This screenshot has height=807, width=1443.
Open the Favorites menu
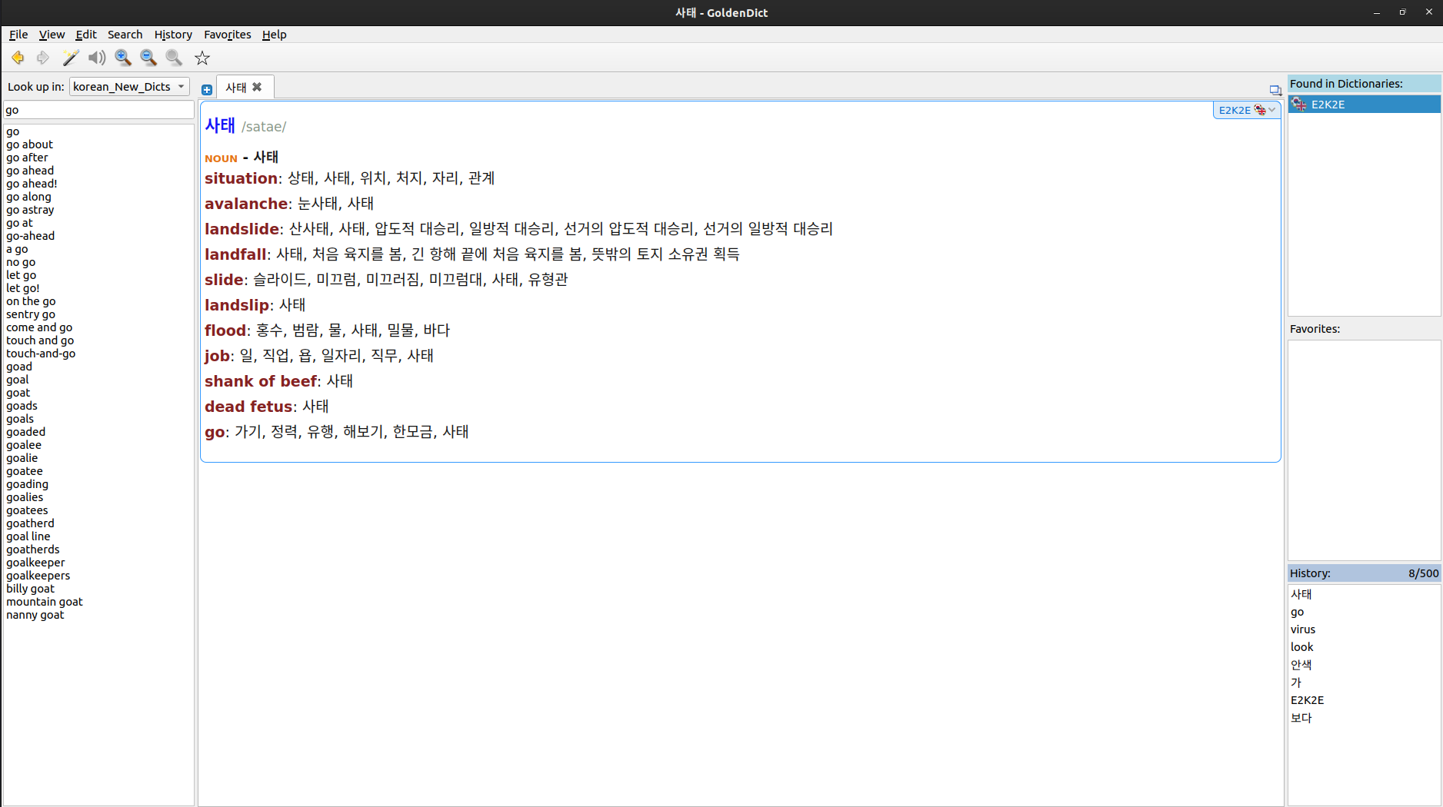[227, 35]
